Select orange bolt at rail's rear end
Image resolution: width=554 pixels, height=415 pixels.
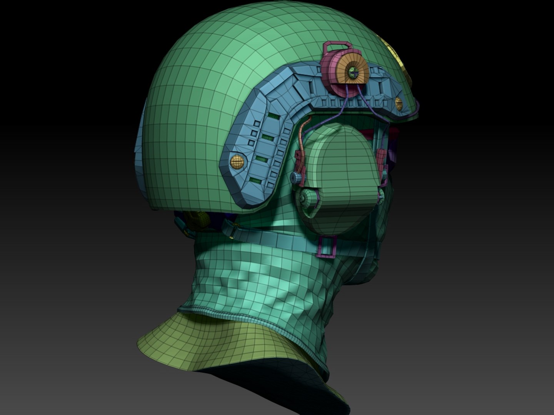tap(237, 161)
